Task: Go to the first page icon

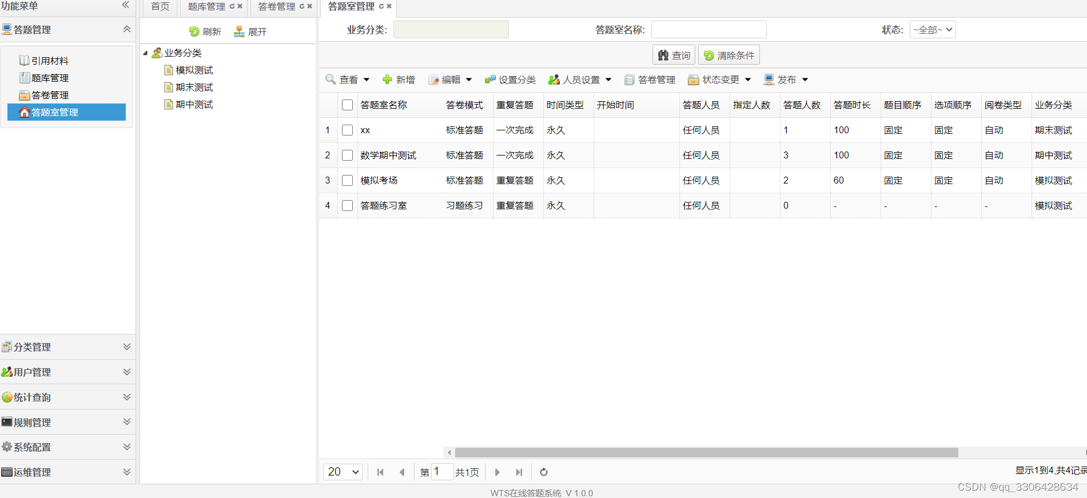Action: tap(380, 472)
